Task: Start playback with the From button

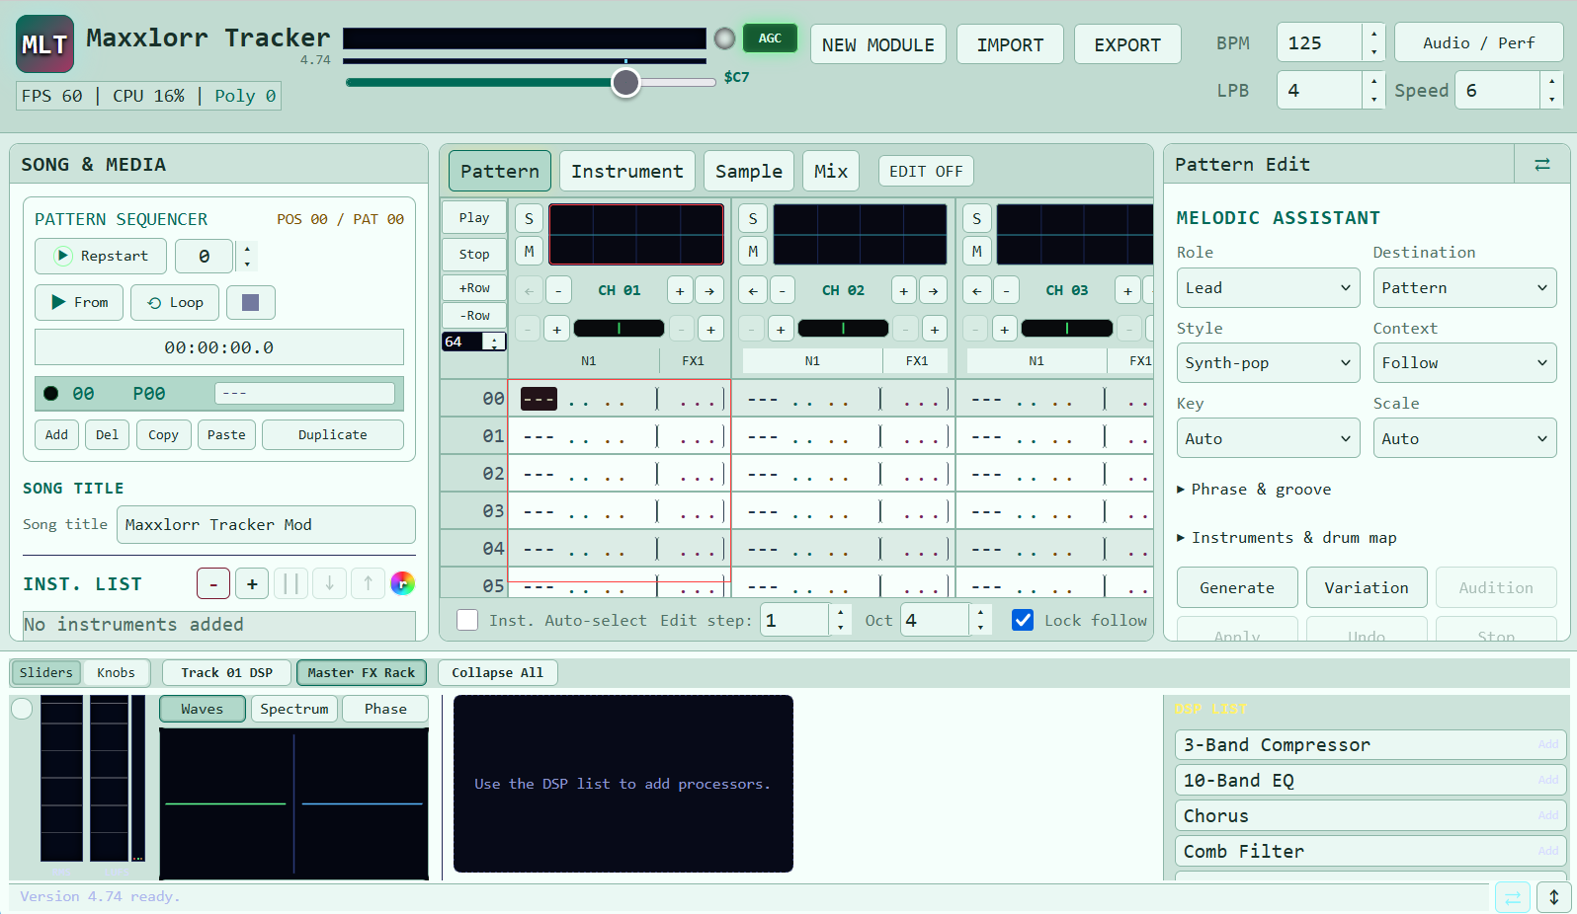Action: click(x=80, y=302)
